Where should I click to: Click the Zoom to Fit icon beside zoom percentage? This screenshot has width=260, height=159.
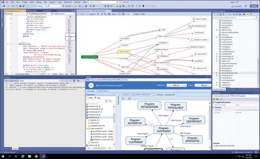pos(123,14)
